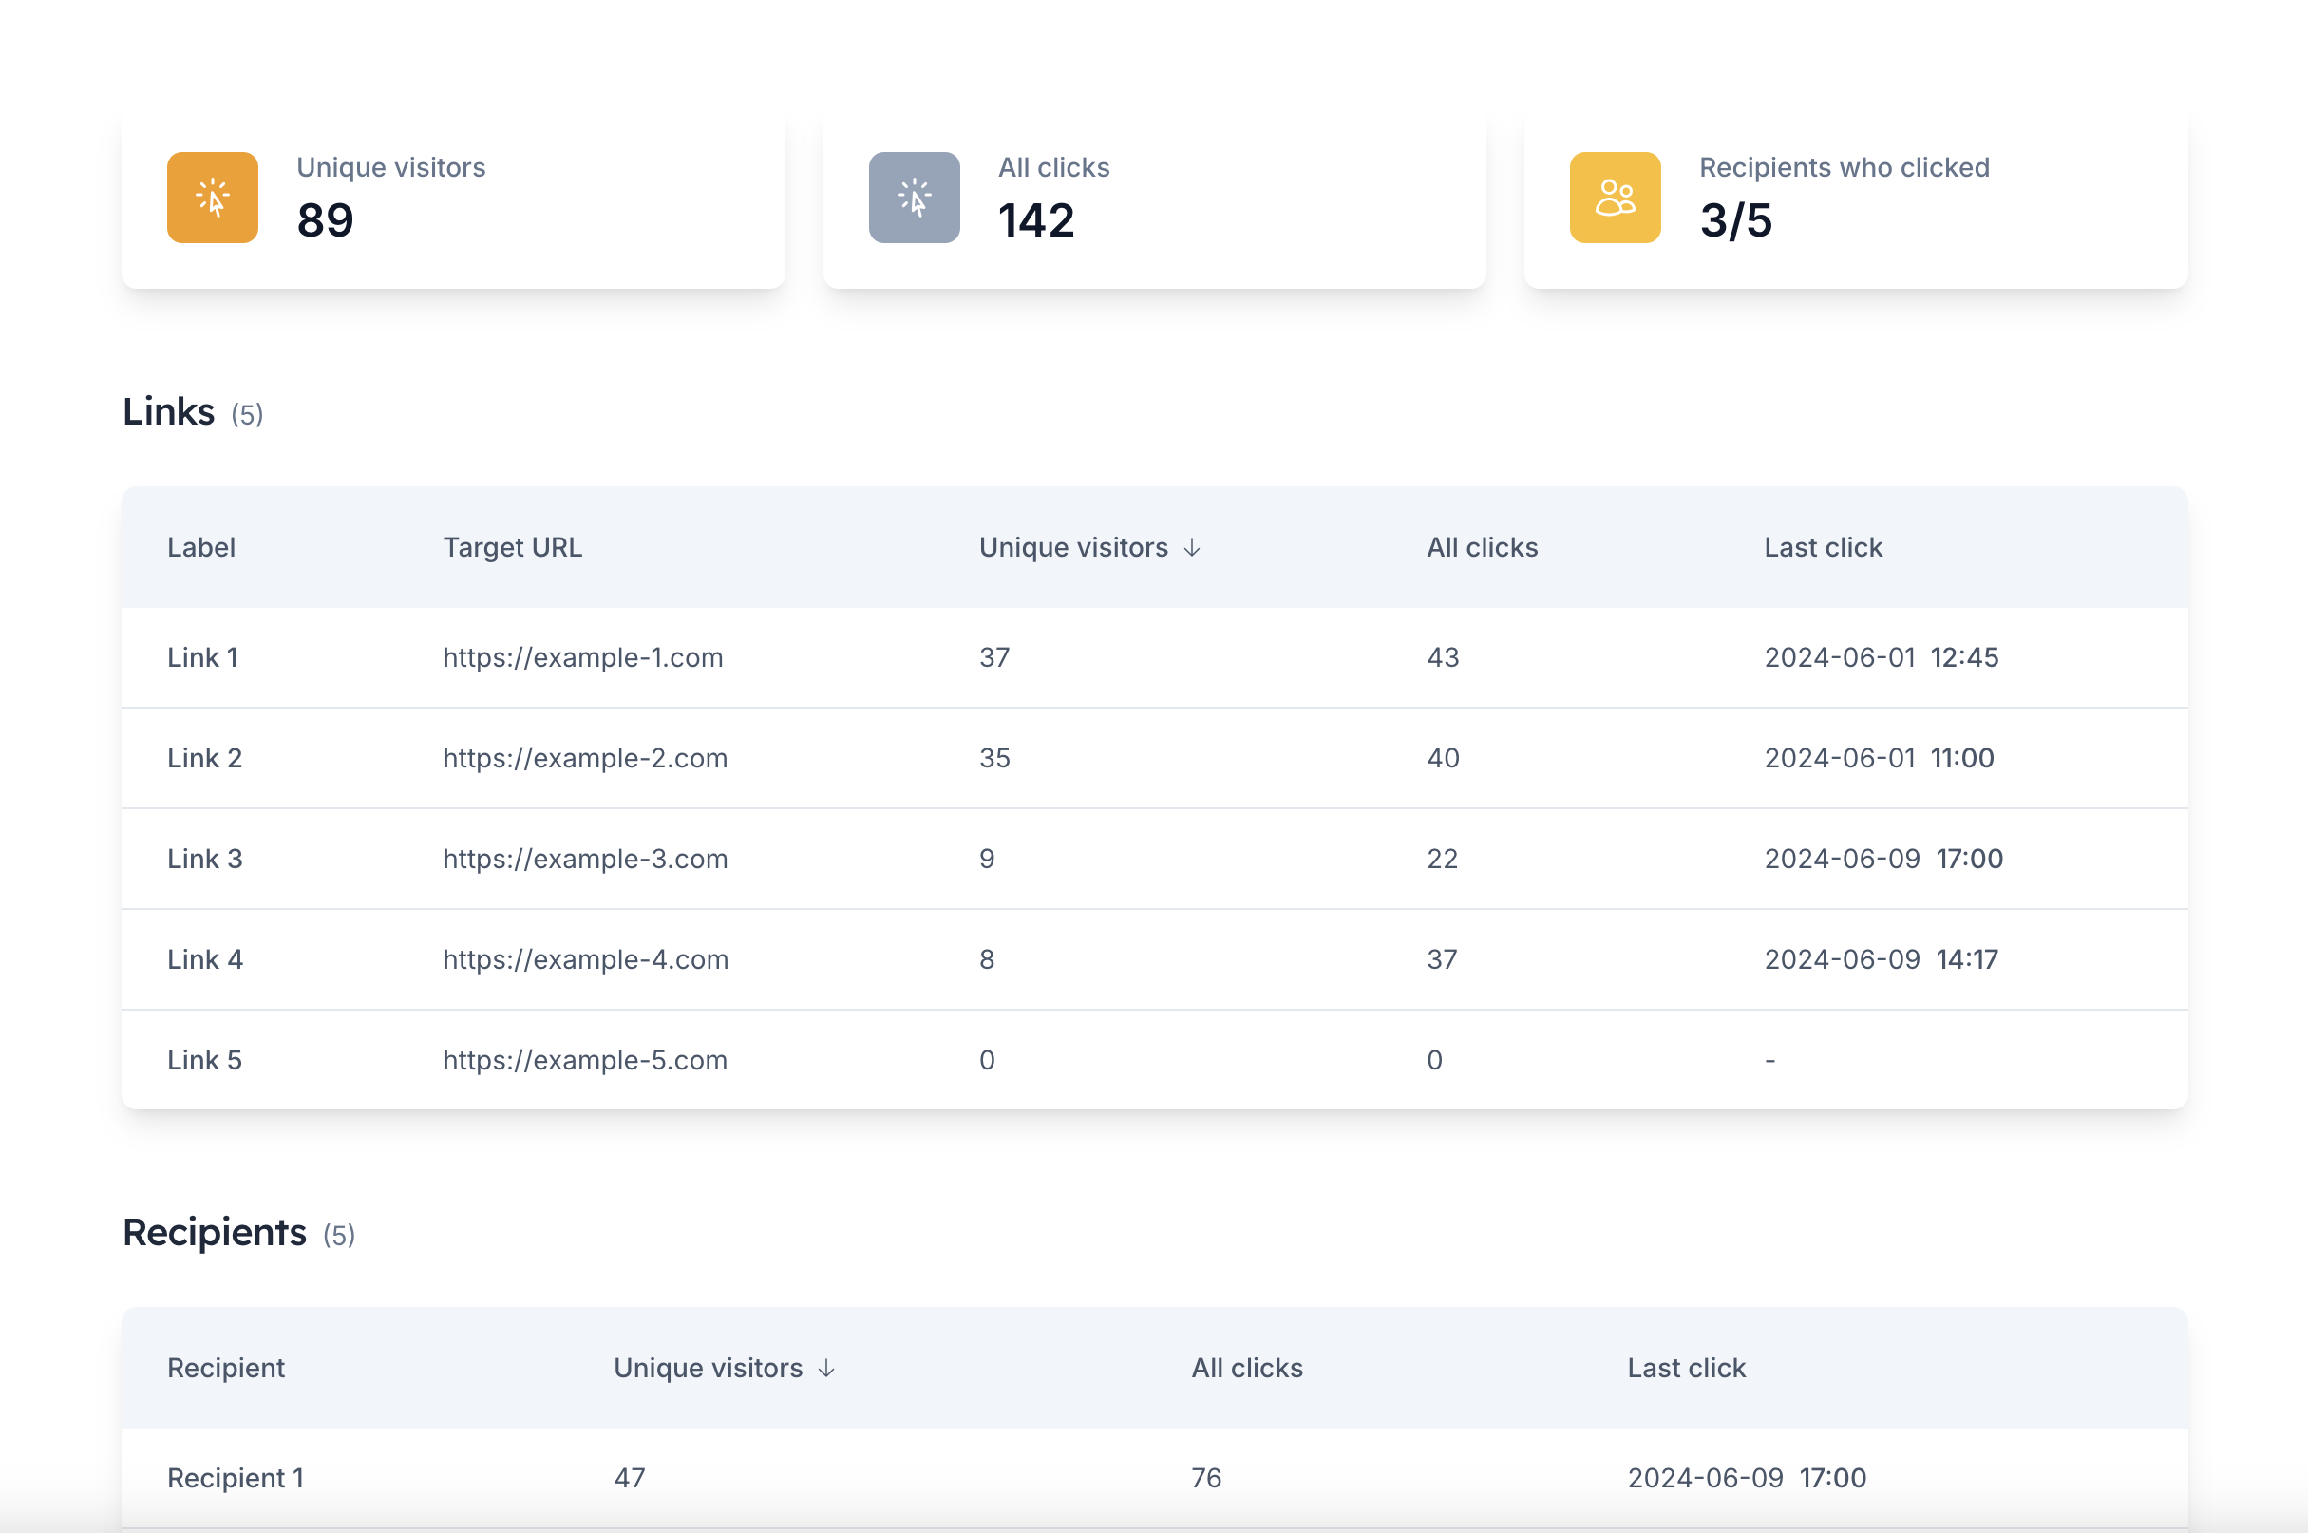2308x1533 pixels.
Task: Sort recipients table by Unique visitors arrow
Action: pyautogui.click(x=826, y=1369)
